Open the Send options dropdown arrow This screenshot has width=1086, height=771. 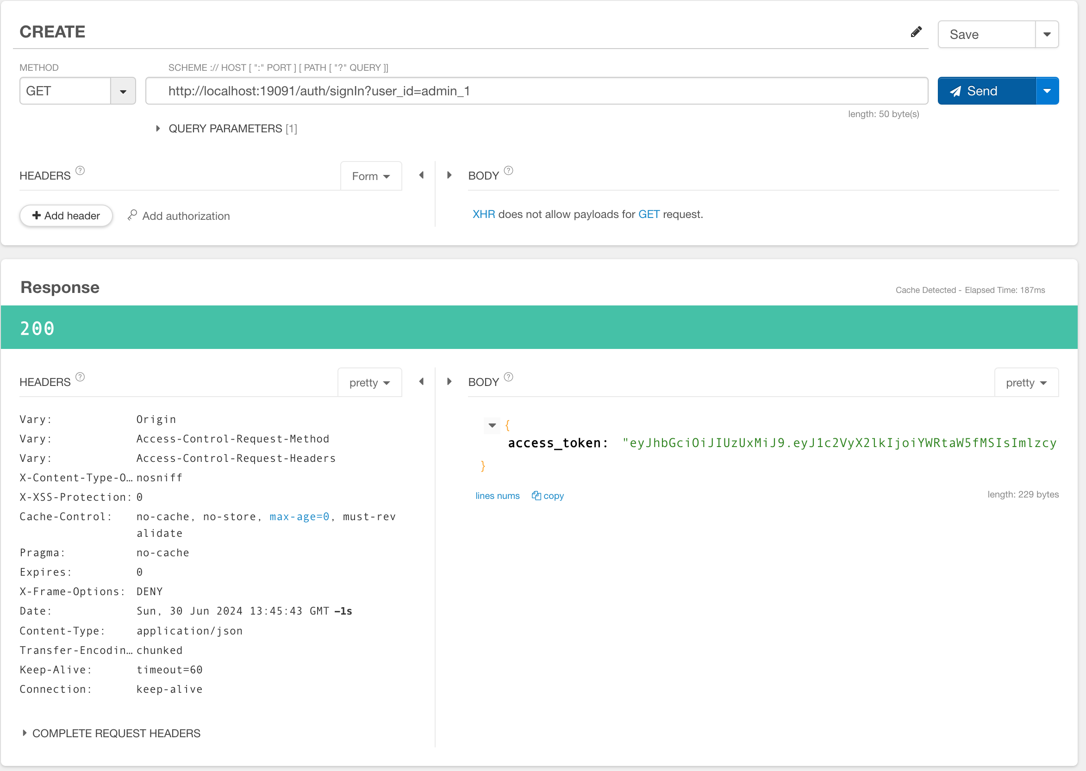click(1047, 91)
